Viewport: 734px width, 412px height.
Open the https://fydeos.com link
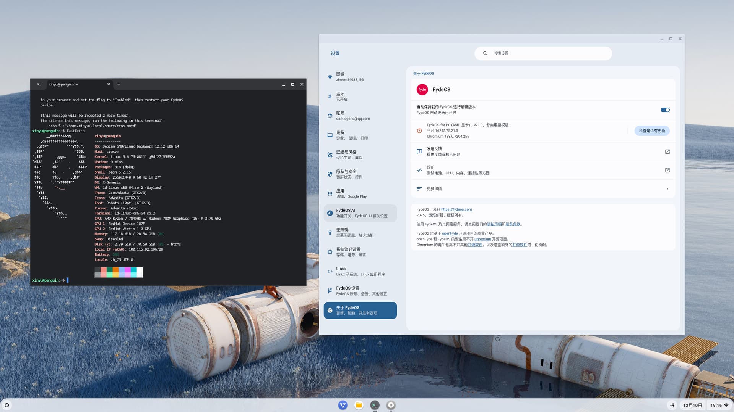456,209
